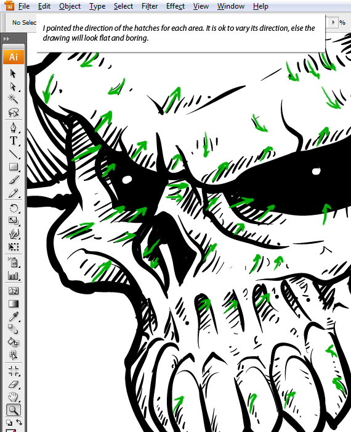Click the Illustrator app icon in the menu bar
Image resolution: width=351 pixels, height=432 pixels.
[9, 6]
